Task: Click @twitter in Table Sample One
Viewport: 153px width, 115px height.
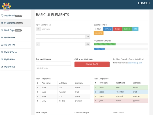Action: (78, 101)
